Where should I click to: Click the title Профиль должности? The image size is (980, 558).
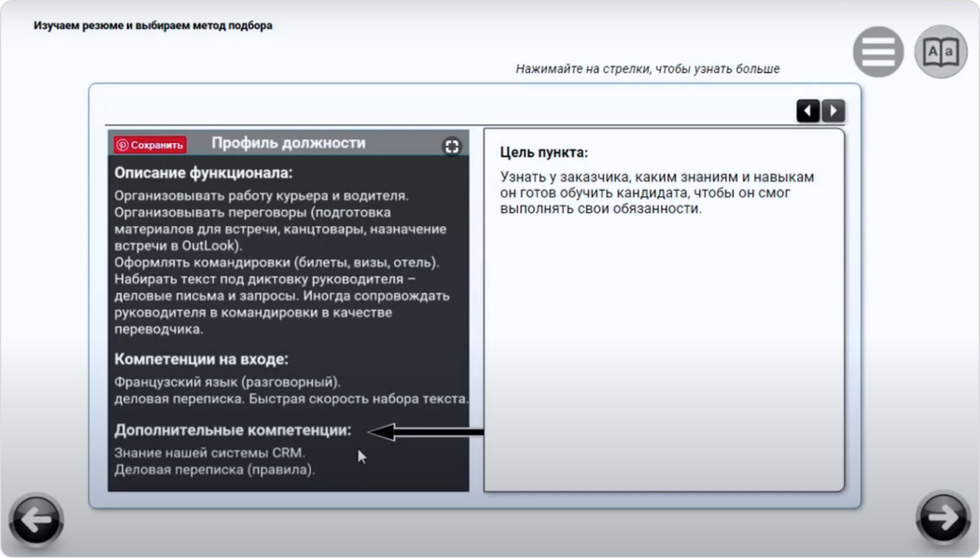pos(289,143)
